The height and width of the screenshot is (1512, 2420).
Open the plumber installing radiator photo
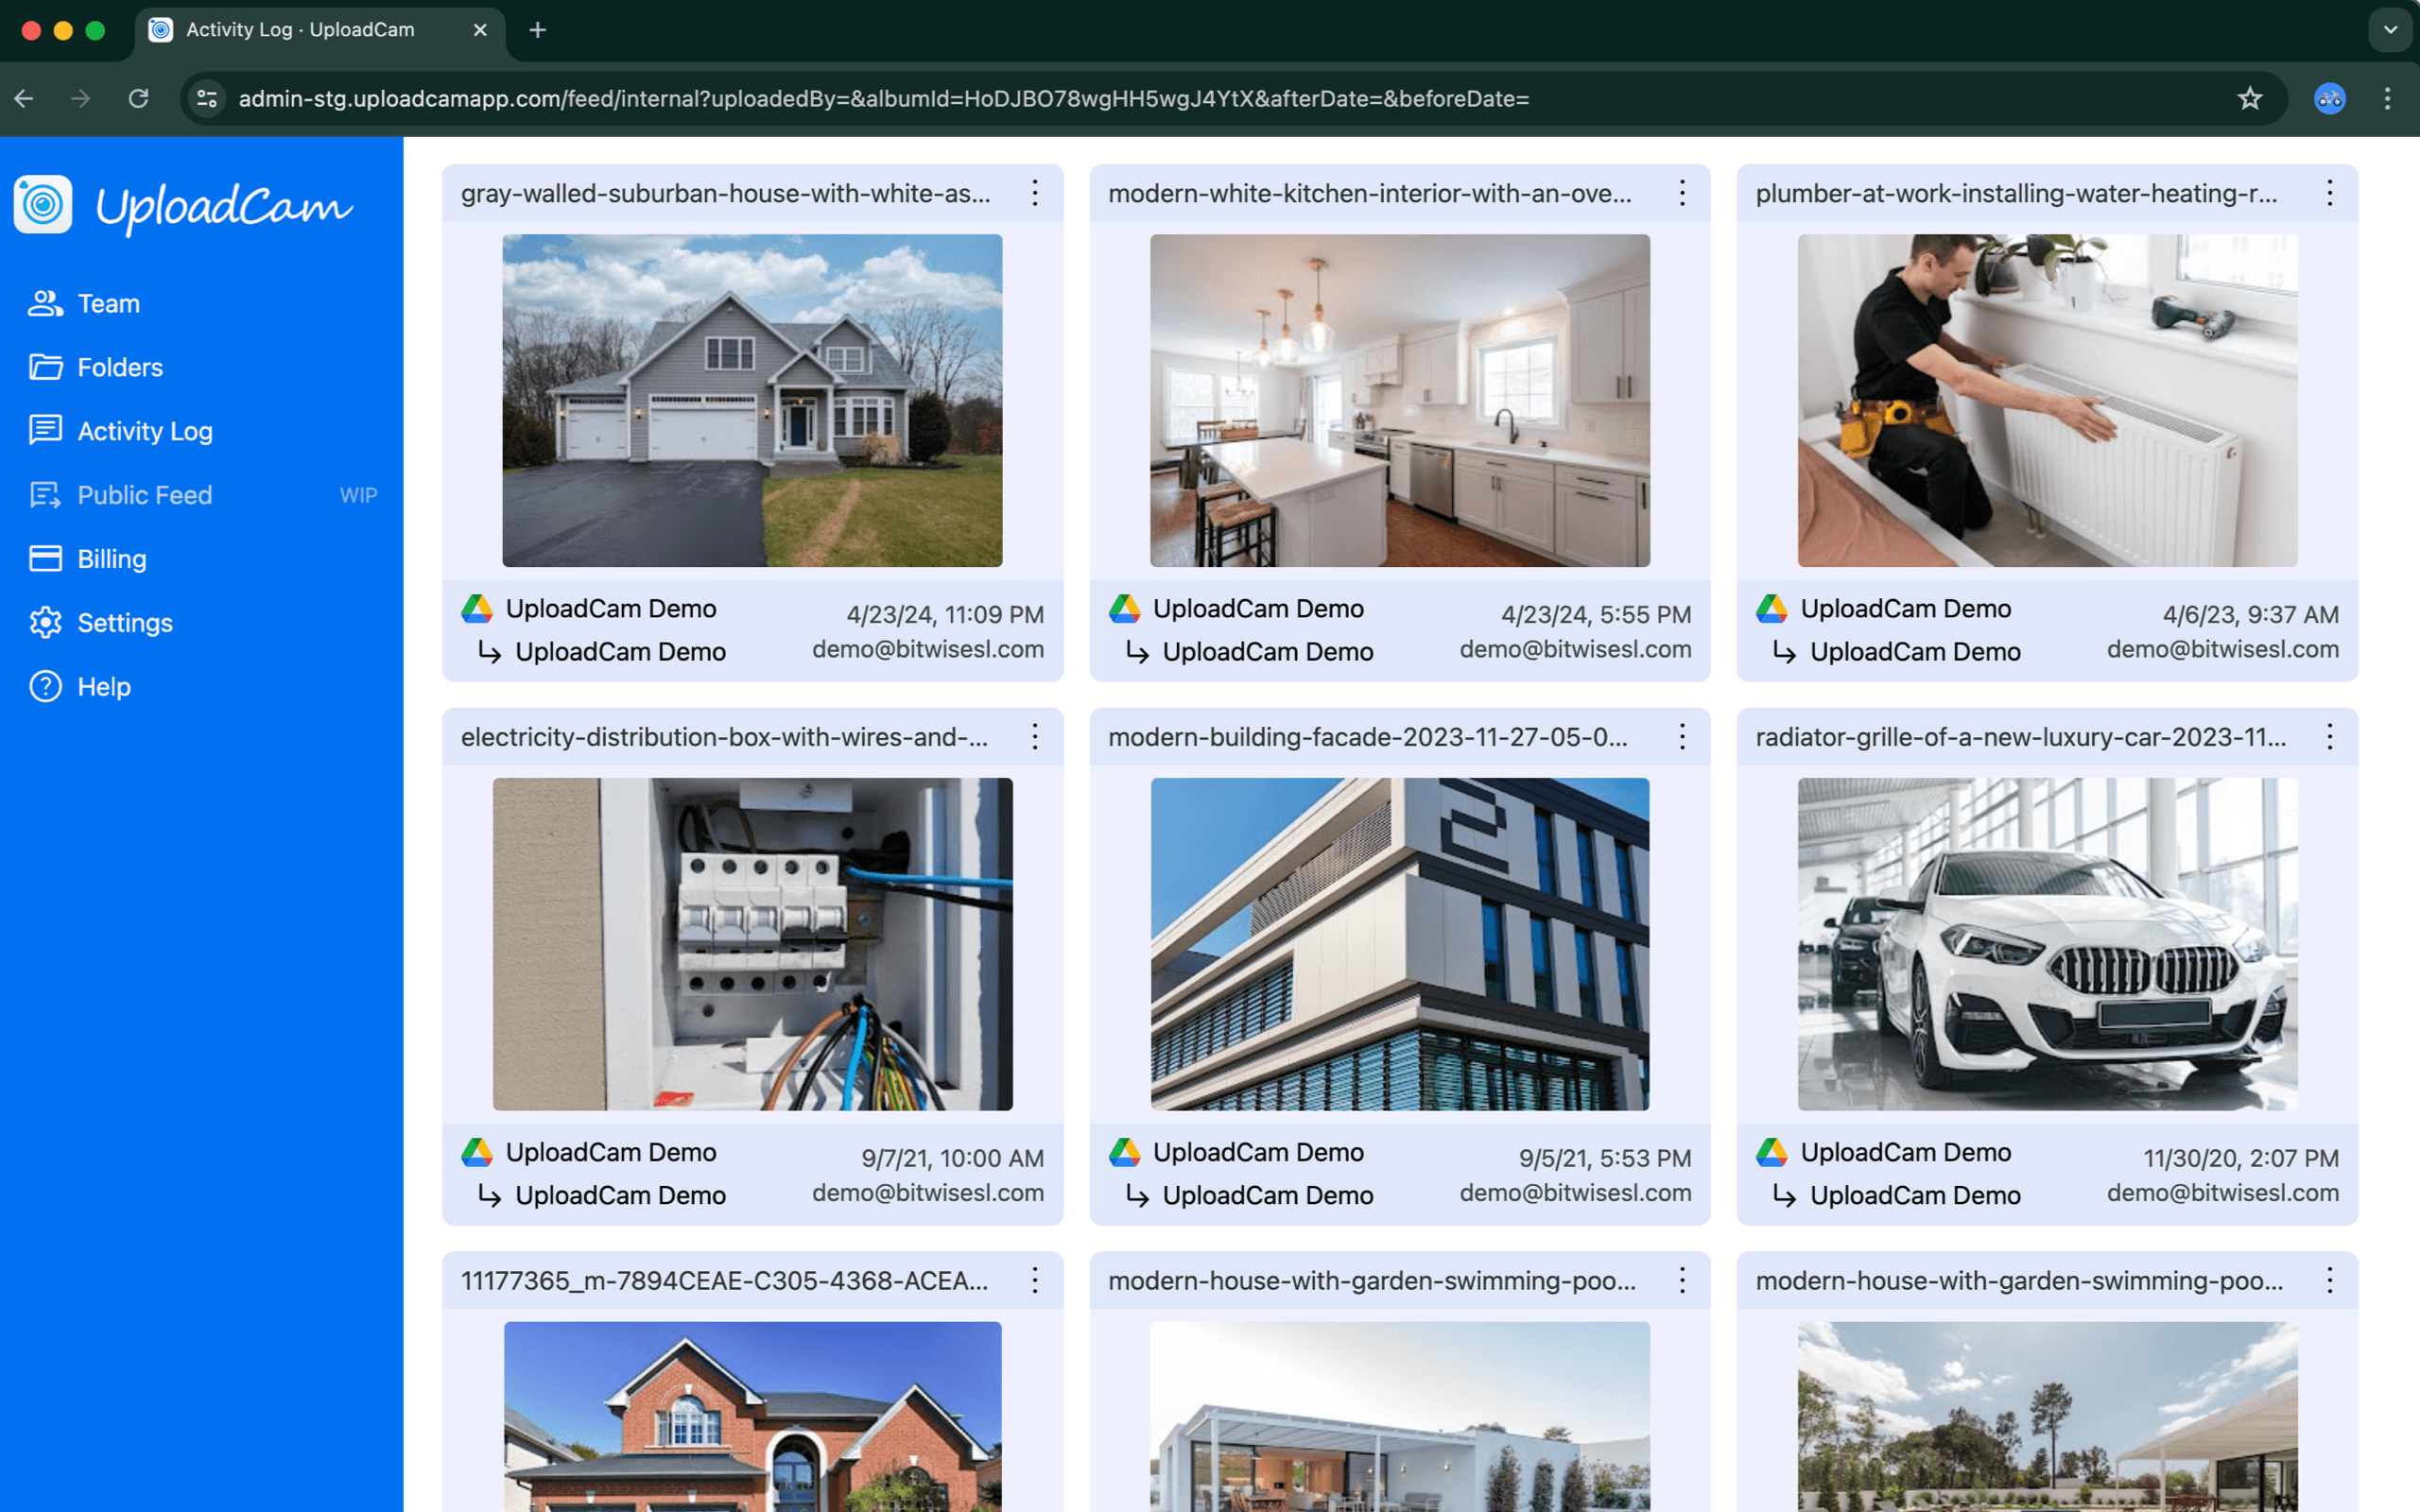click(x=2047, y=400)
